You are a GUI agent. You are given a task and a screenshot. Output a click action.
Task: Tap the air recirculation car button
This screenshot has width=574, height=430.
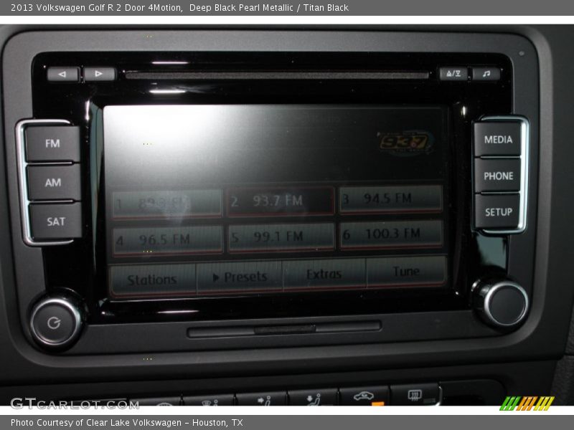pyautogui.click(x=364, y=396)
